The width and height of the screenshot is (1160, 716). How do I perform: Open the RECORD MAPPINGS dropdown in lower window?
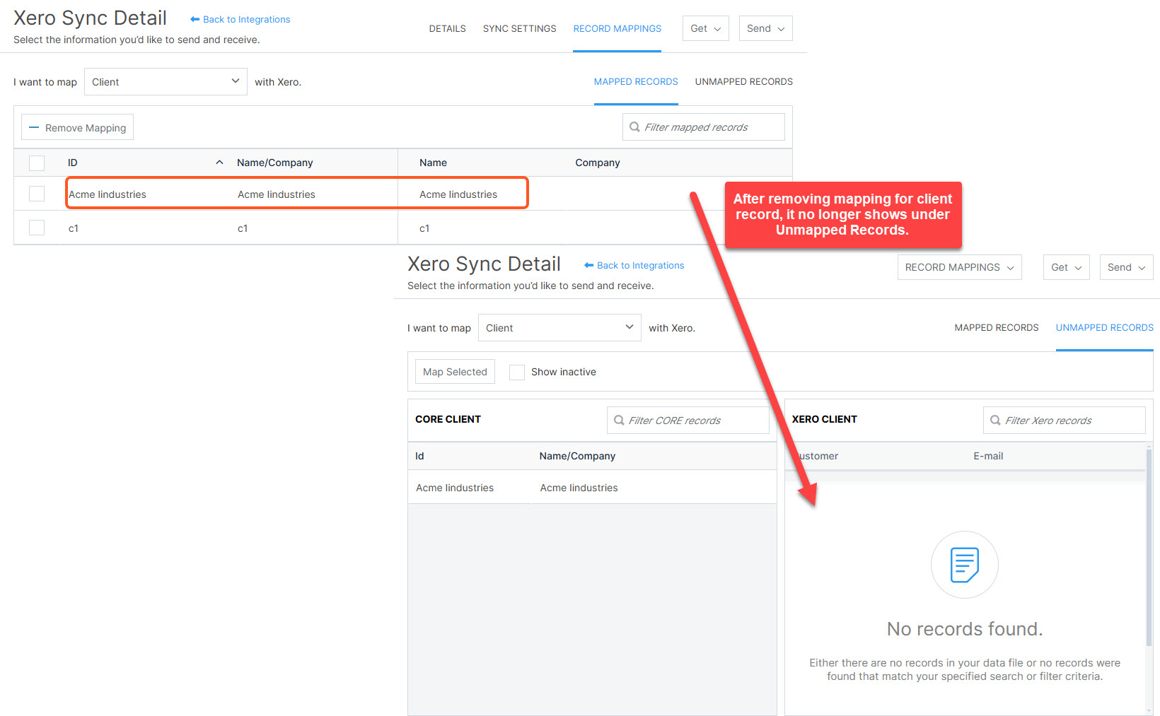click(x=960, y=267)
